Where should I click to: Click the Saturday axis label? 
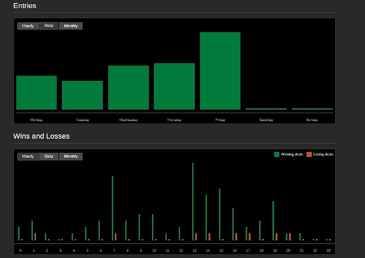point(266,120)
